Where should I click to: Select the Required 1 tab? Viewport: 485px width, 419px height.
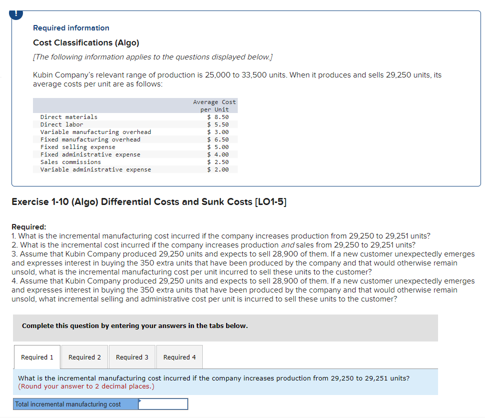coord(36,356)
